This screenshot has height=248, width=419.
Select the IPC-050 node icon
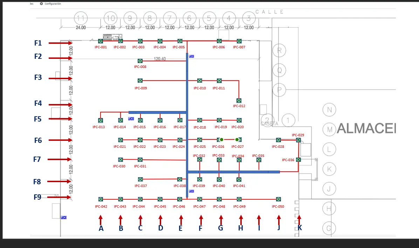tap(279, 199)
